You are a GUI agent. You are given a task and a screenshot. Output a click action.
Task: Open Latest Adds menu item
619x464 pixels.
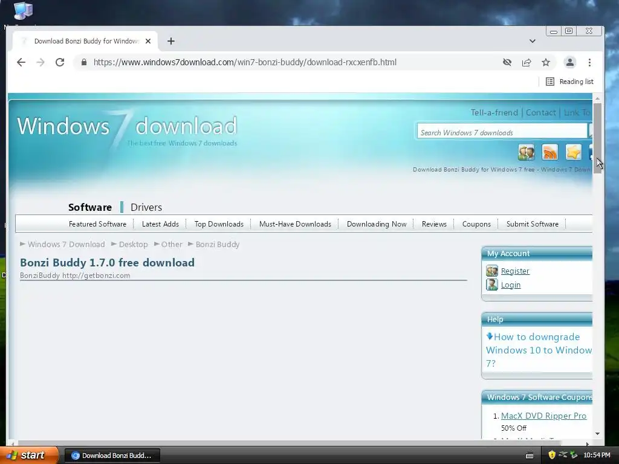[x=160, y=224]
